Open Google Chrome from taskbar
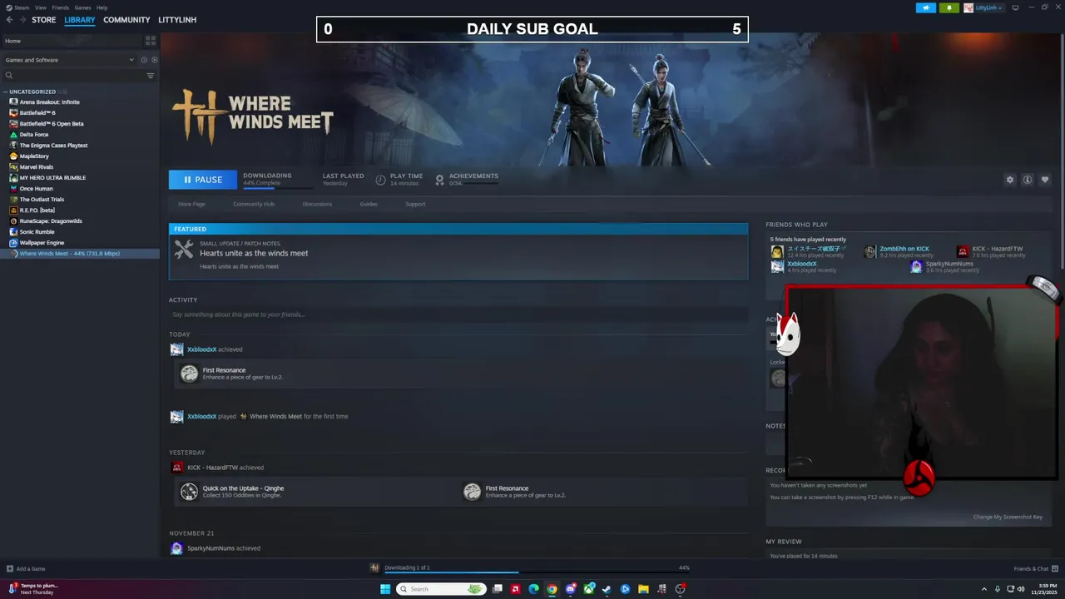 pos(552,589)
